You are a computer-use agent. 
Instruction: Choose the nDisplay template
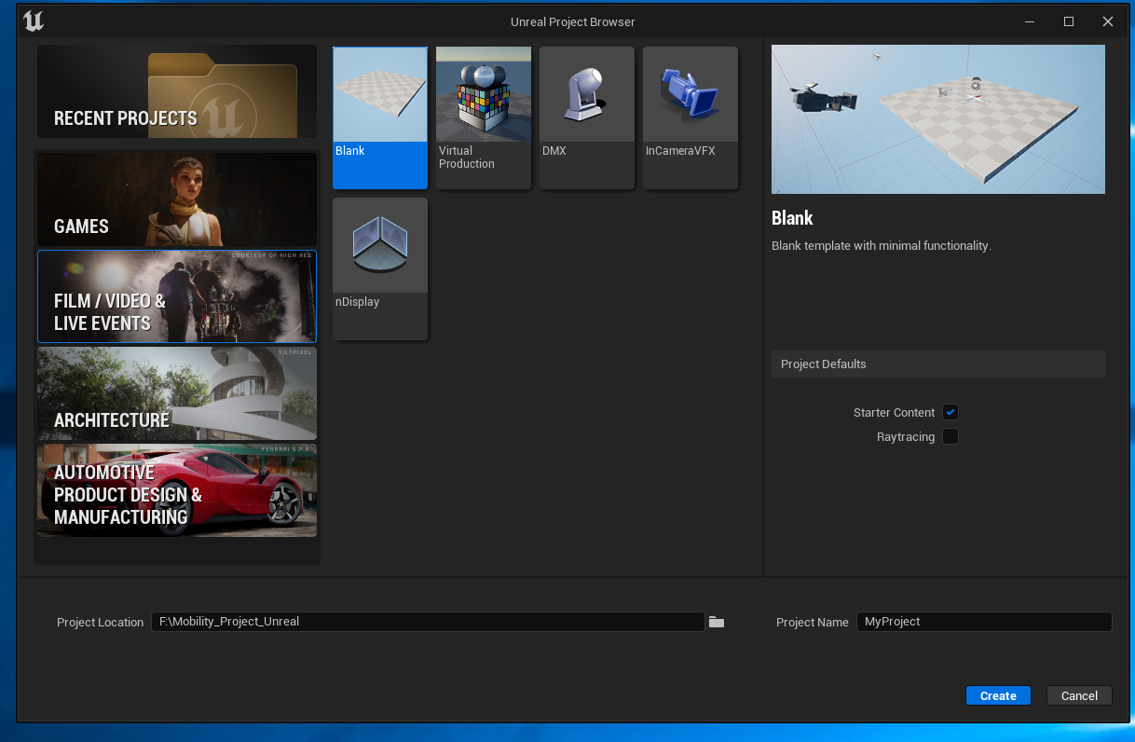pyautogui.click(x=380, y=268)
